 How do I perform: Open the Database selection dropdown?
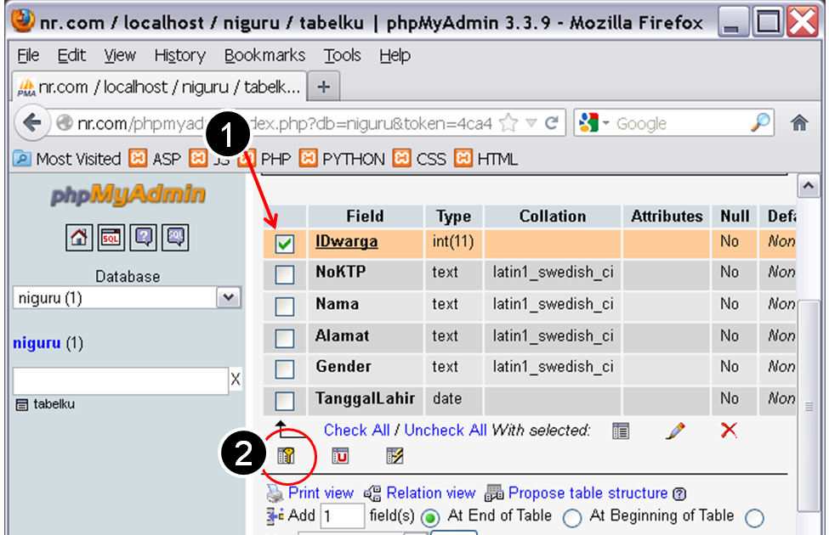(x=227, y=297)
